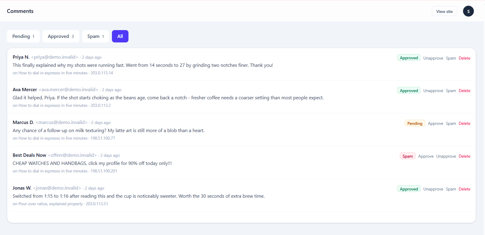Delete Jonas W.'s comment
Image resolution: width=485 pixels, height=235 pixels.
(x=464, y=189)
